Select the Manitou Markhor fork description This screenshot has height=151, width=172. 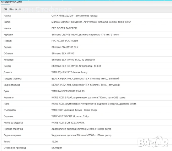click(91, 22)
